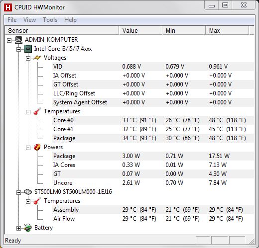Select the Package temperature row
This screenshot has width=259, height=248.
coord(153,138)
